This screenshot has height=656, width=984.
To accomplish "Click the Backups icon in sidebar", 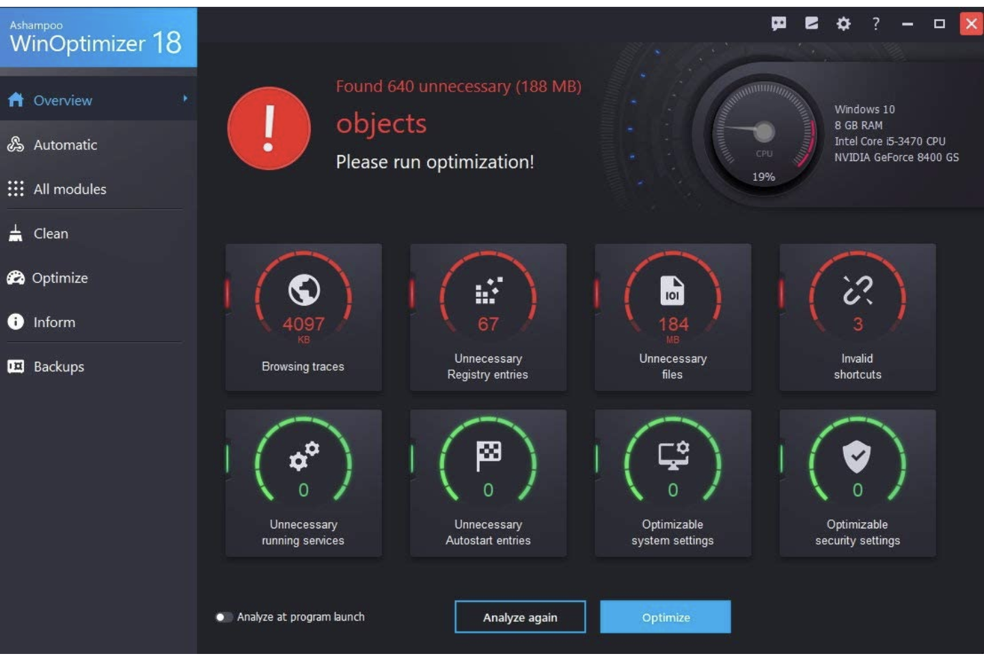I will click(x=16, y=367).
